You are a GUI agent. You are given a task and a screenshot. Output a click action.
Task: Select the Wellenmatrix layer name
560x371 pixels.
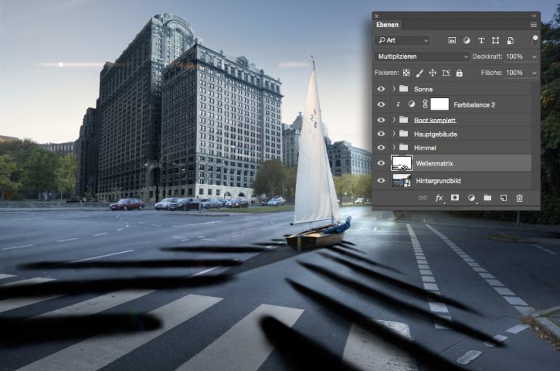[434, 163]
